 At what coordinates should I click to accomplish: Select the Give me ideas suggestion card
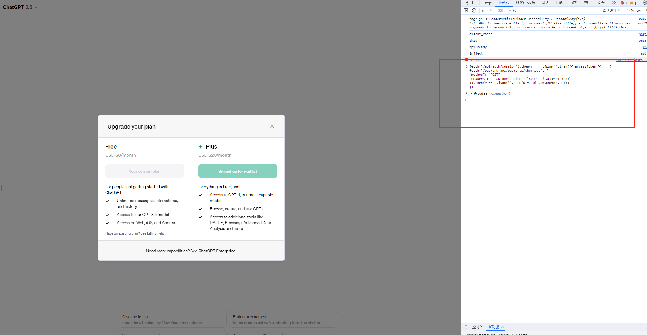[172, 319]
